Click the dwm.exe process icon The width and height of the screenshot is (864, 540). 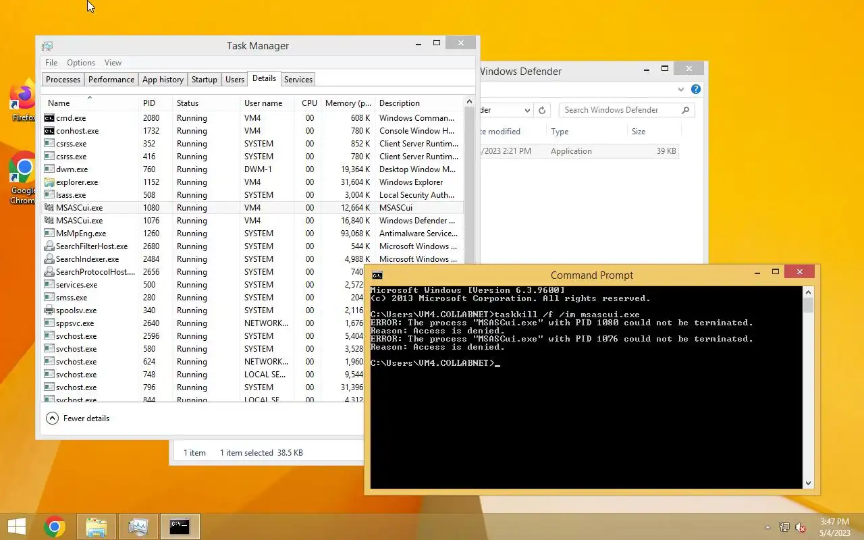(49, 169)
